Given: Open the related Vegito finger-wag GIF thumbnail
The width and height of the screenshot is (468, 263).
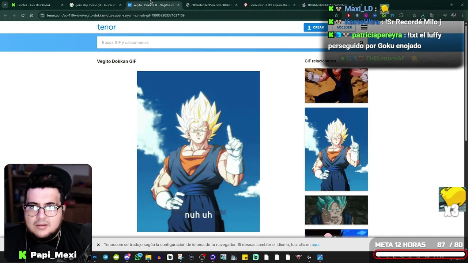Looking at the screenshot, I should pyautogui.click(x=336, y=149).
